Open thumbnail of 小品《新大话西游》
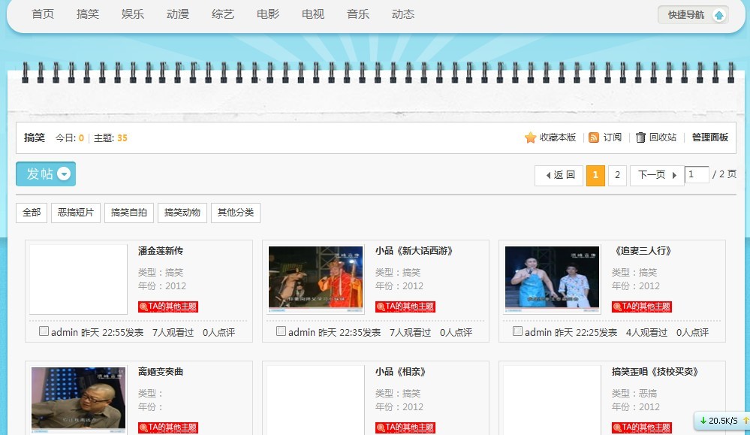This screenshot has width=750, height=435. [x=315, y=279]
